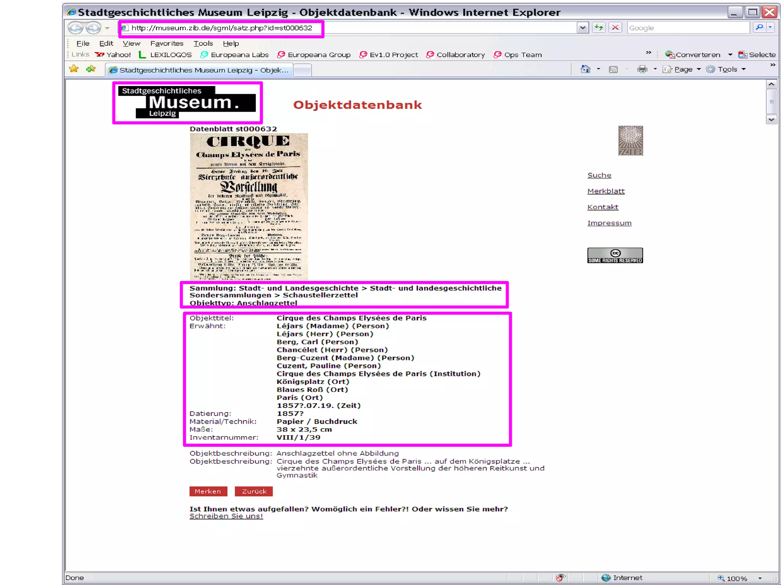Open the Page menu dropdown
Screen dimensions: 781x585
(683, 69)
